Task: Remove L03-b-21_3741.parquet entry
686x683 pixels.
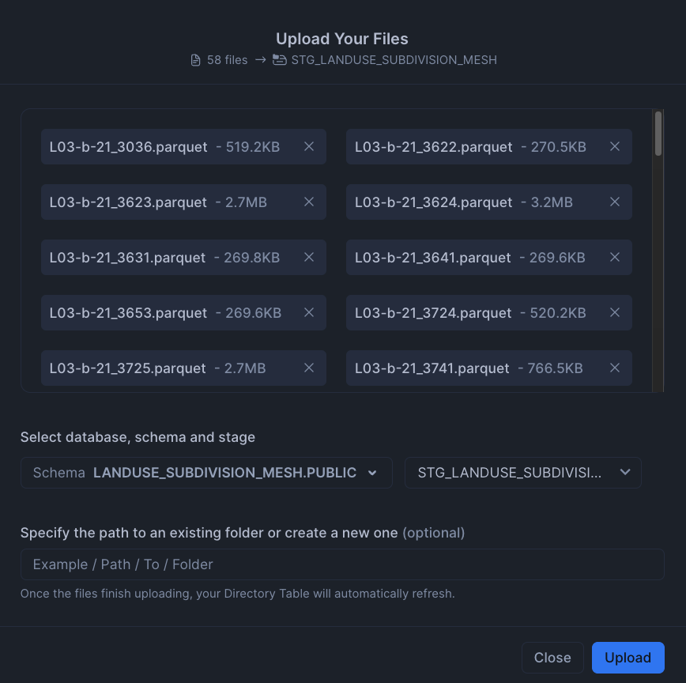Action: 615,368
